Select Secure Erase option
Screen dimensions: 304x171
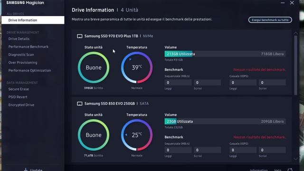[19, 89]
